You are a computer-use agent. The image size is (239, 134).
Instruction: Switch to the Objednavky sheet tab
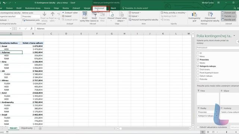pyautogui.click(x=27, y=128)
